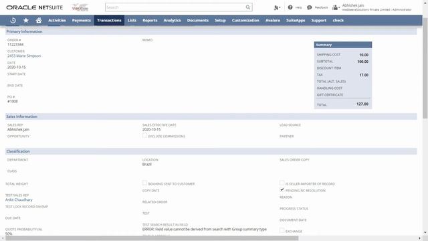Select the sales rep Abhishek Jain value

coord(18,129)
